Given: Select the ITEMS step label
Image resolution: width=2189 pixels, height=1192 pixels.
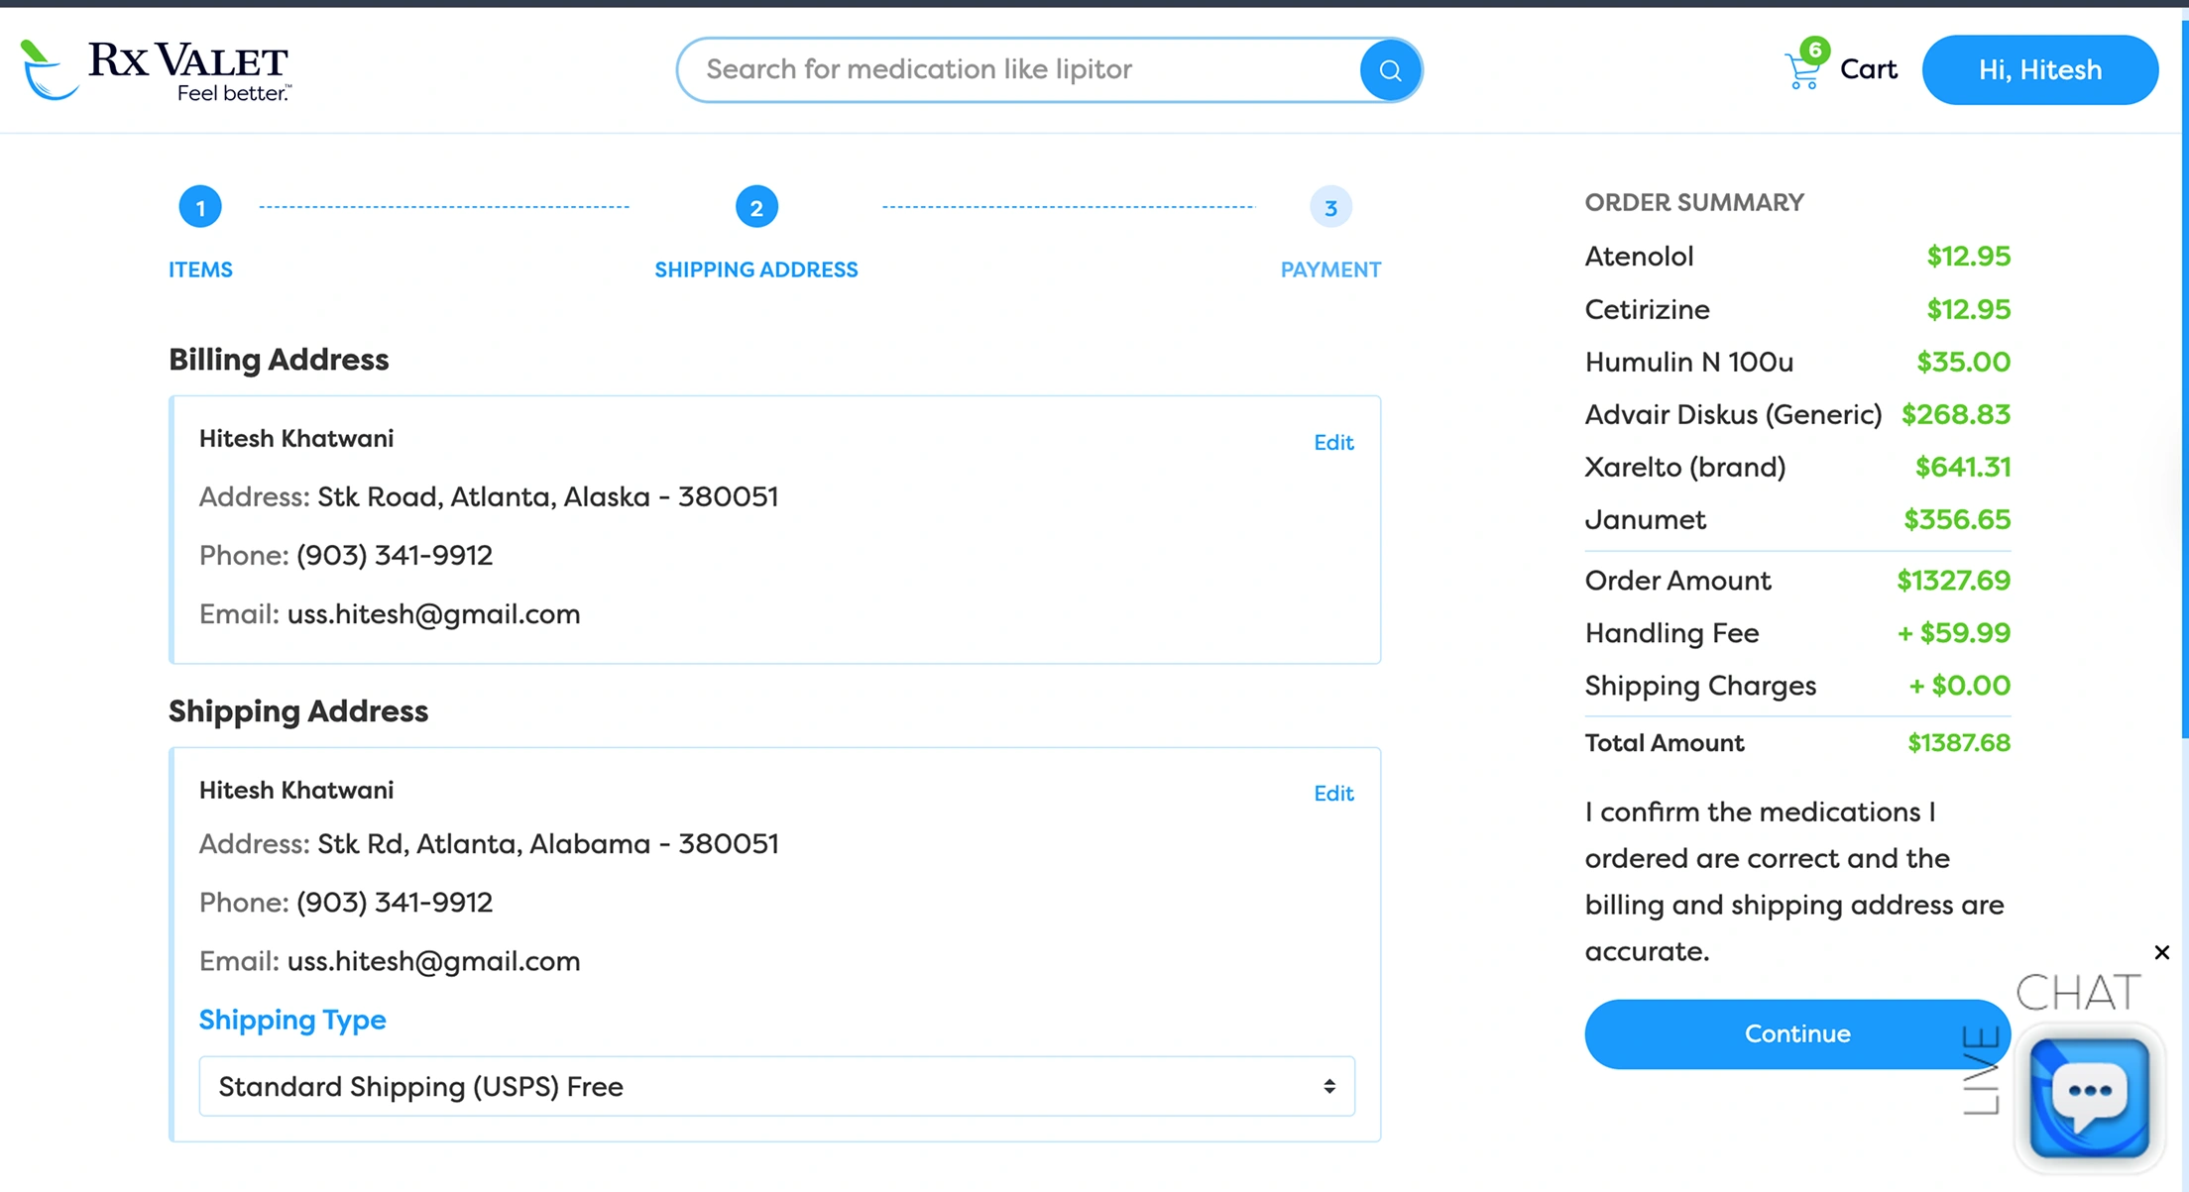Looking at the screenshot, I should pyautogui.click(x=200, y=270).
